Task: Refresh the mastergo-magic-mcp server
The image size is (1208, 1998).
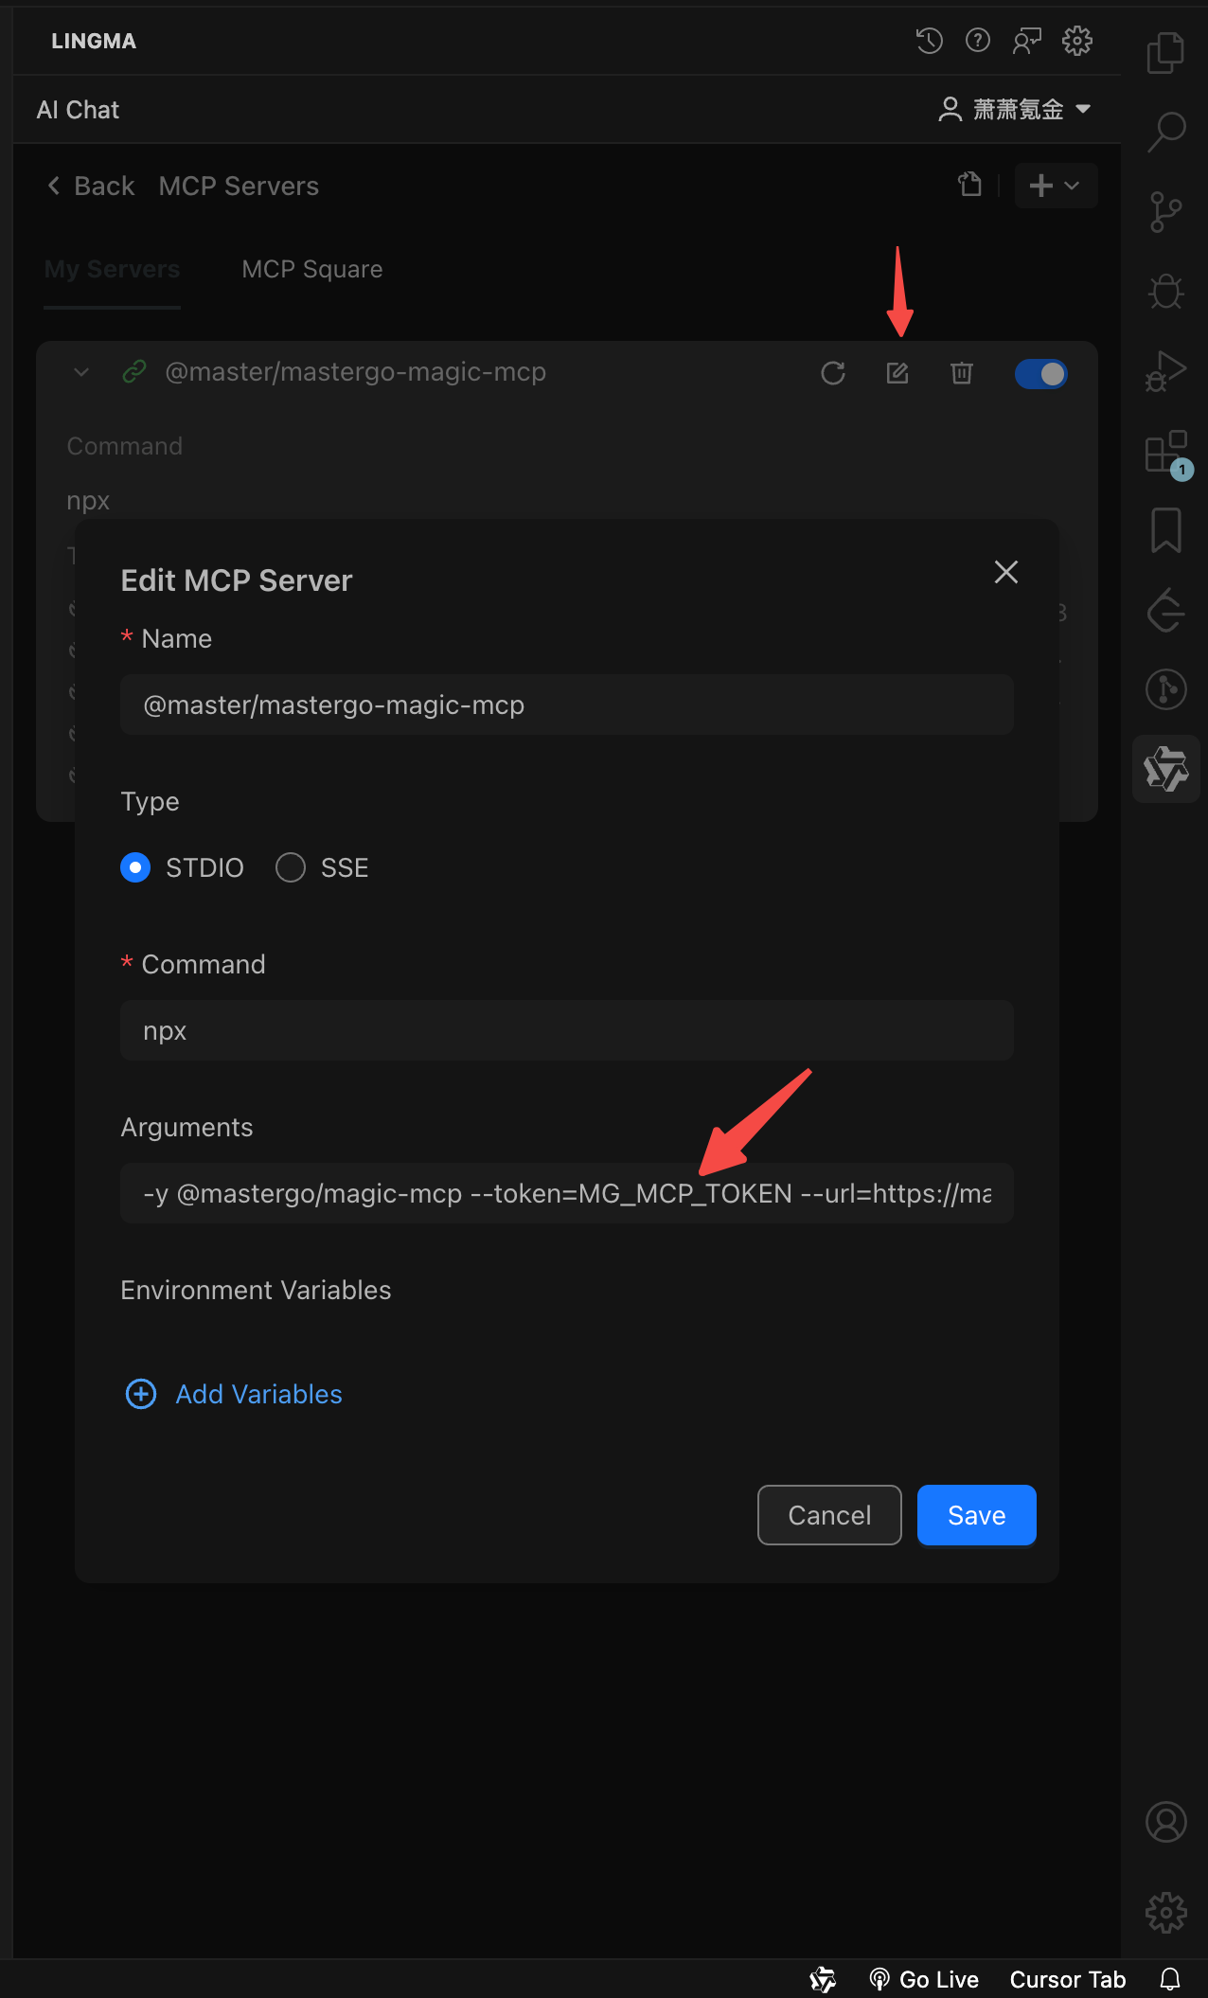Action: [x=833, y=373]
